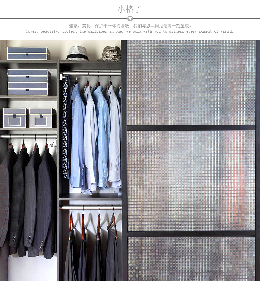Screen dimensions: 260x284
Task: Select the leftmost dark suit jacket
Action: coord(6,198)
